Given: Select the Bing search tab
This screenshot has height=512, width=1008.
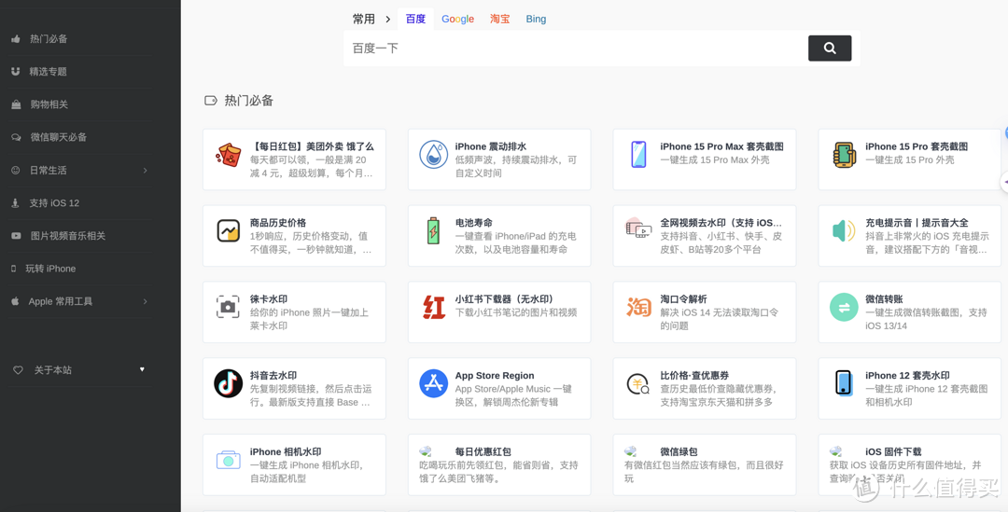Looking at the screenshot, I should tap(536, 19).
